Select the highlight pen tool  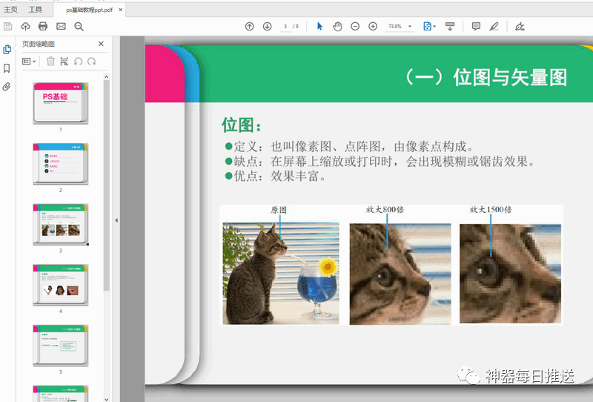[494, 26]
